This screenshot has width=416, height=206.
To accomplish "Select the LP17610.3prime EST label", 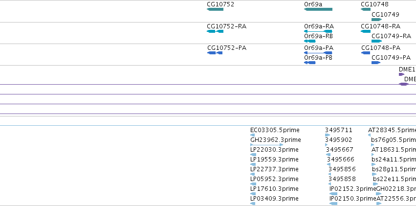I will coord(274,189).
